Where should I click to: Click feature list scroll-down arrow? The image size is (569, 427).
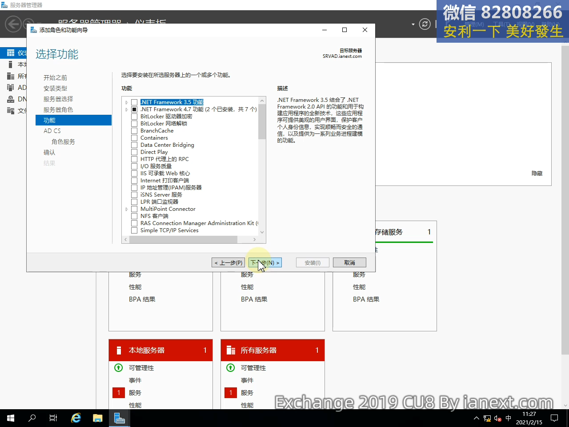[262, 232]
